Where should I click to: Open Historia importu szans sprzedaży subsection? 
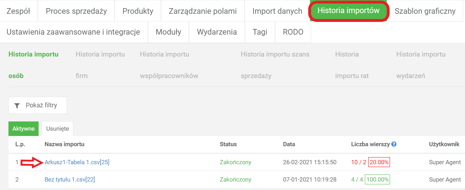275,65
